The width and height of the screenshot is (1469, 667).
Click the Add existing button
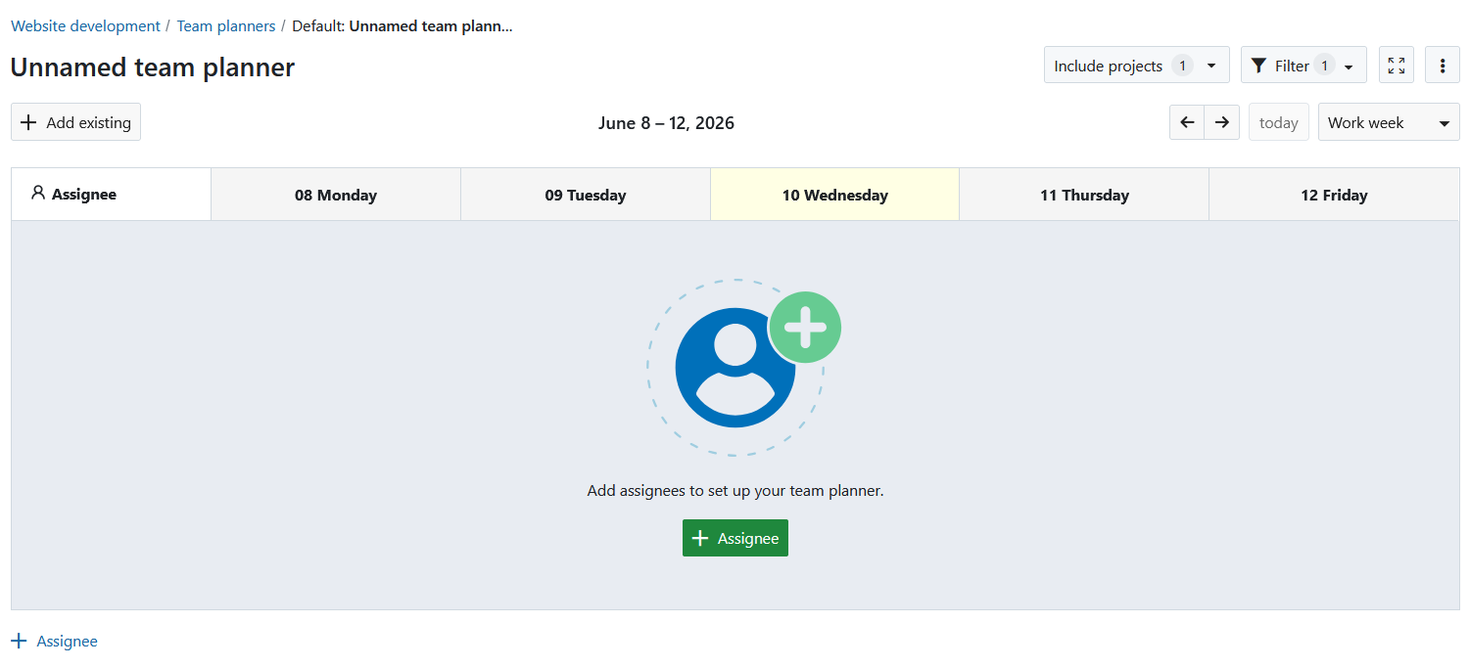click(x=75, y=122)
